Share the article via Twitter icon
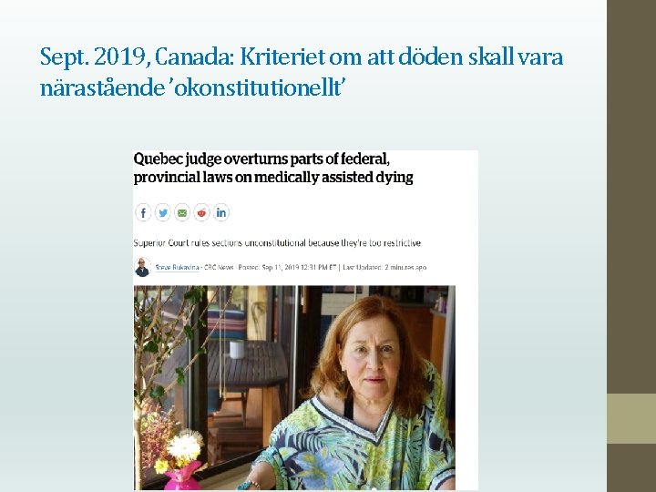 tap(163, 212)
